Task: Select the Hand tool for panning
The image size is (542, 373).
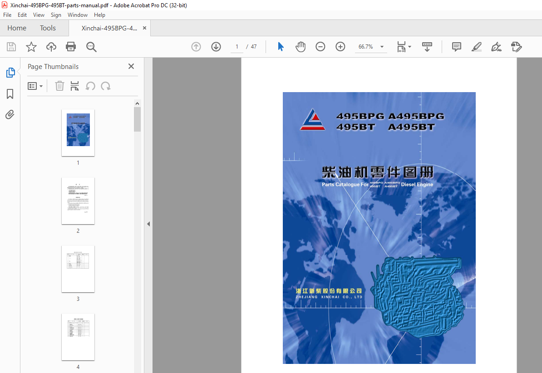Action: (x=300, y=46)
